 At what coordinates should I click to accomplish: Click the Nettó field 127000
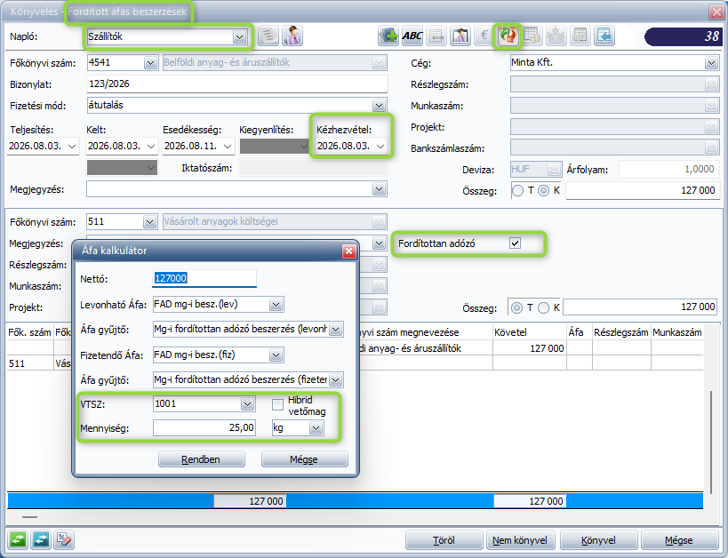204,278
